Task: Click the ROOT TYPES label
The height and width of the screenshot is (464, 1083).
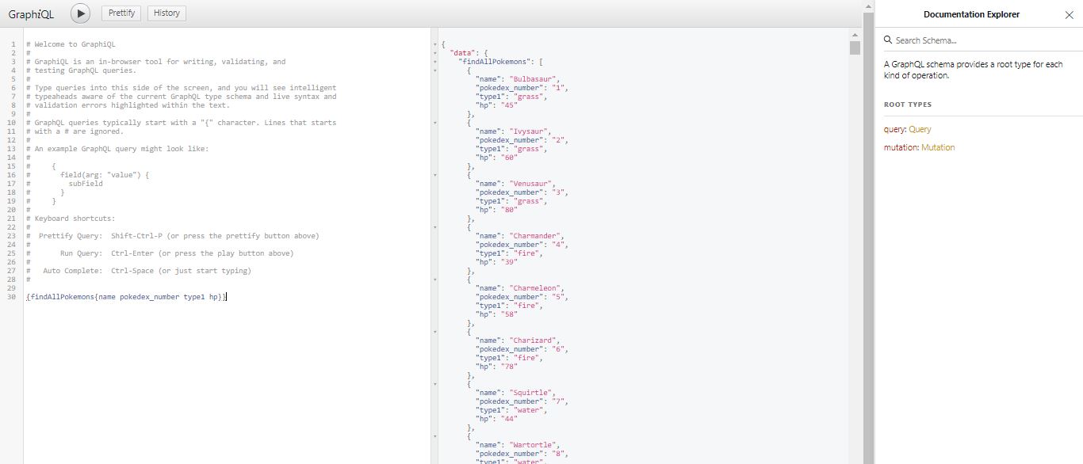Action: pos(908,105)
